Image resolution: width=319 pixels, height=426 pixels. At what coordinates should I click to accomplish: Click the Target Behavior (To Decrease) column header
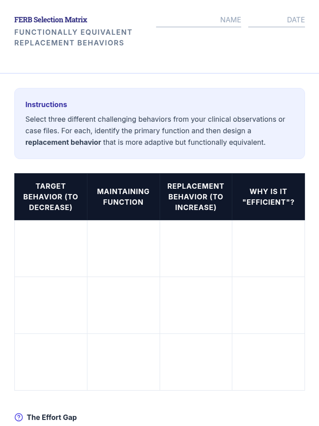51,197
